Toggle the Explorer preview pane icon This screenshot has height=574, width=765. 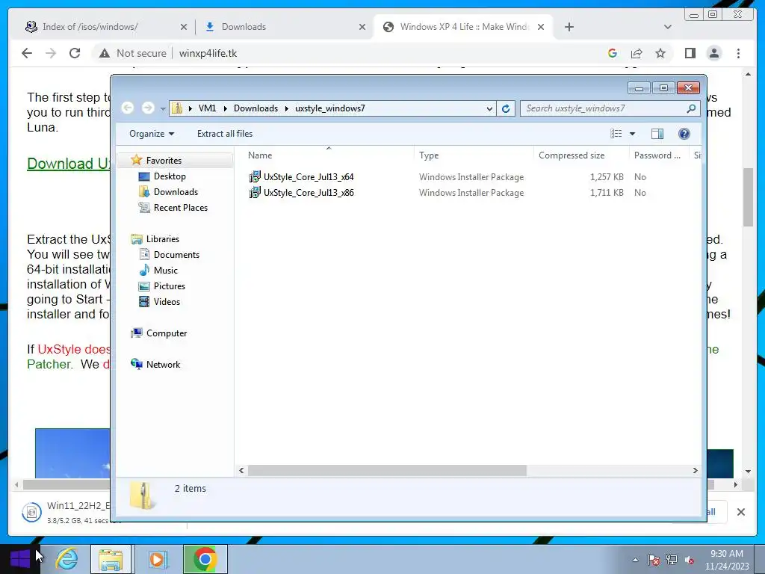point(657,134)
